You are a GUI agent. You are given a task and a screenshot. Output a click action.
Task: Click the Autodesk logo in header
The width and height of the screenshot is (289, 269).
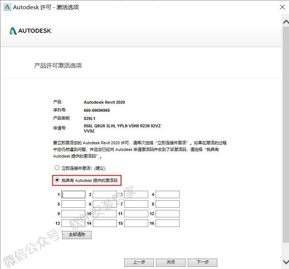click(31, 31)
